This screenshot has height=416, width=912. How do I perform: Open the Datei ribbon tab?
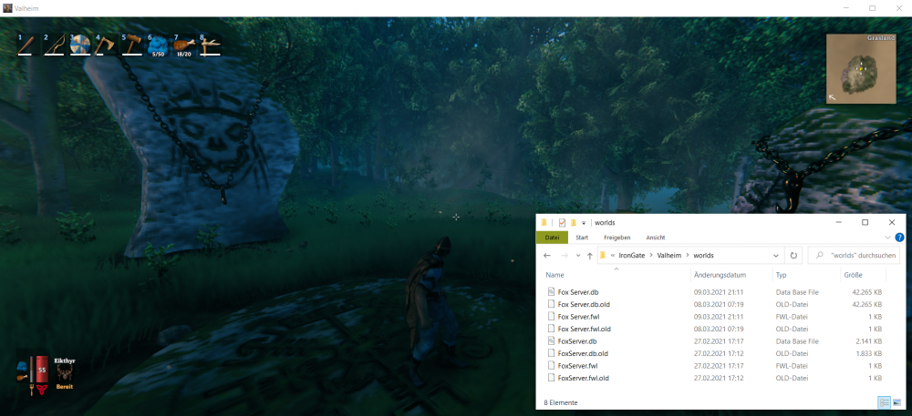point(552,238)
